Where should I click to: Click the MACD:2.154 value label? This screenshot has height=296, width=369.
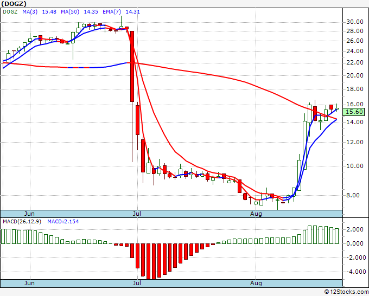pos(63,222)
